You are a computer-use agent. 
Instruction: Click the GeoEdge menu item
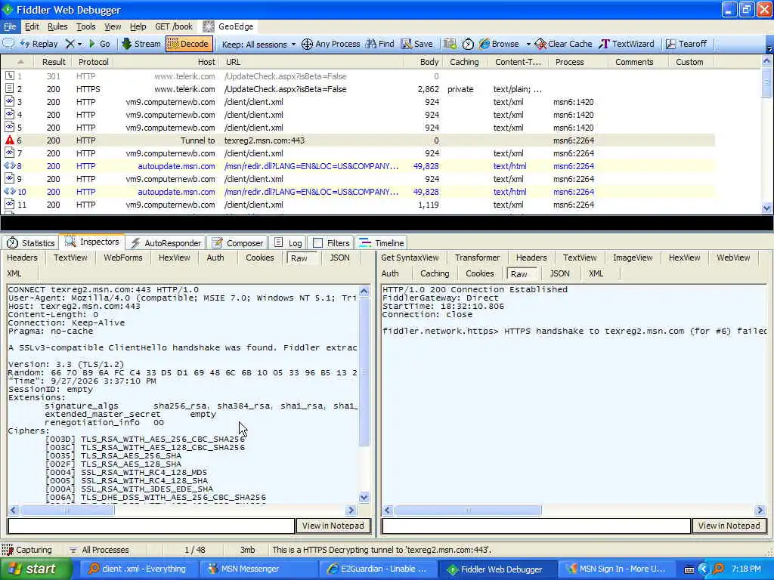[x=229, y=26]
